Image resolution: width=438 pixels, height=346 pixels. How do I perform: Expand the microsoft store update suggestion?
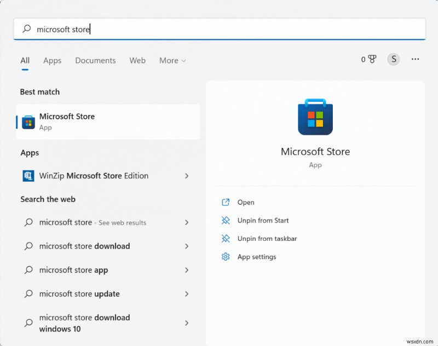(x=187, y=294)
